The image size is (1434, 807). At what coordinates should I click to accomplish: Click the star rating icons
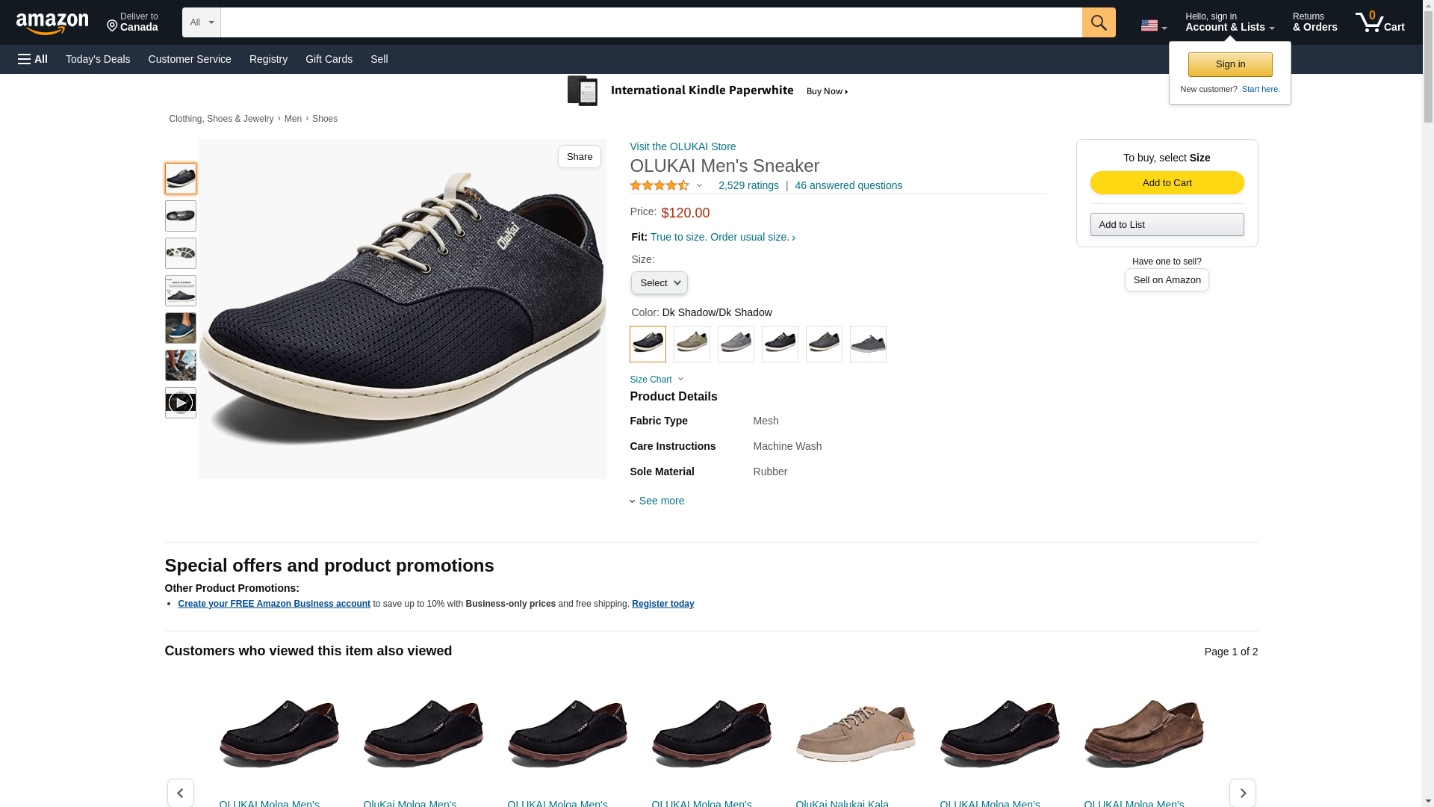(659, 185)
